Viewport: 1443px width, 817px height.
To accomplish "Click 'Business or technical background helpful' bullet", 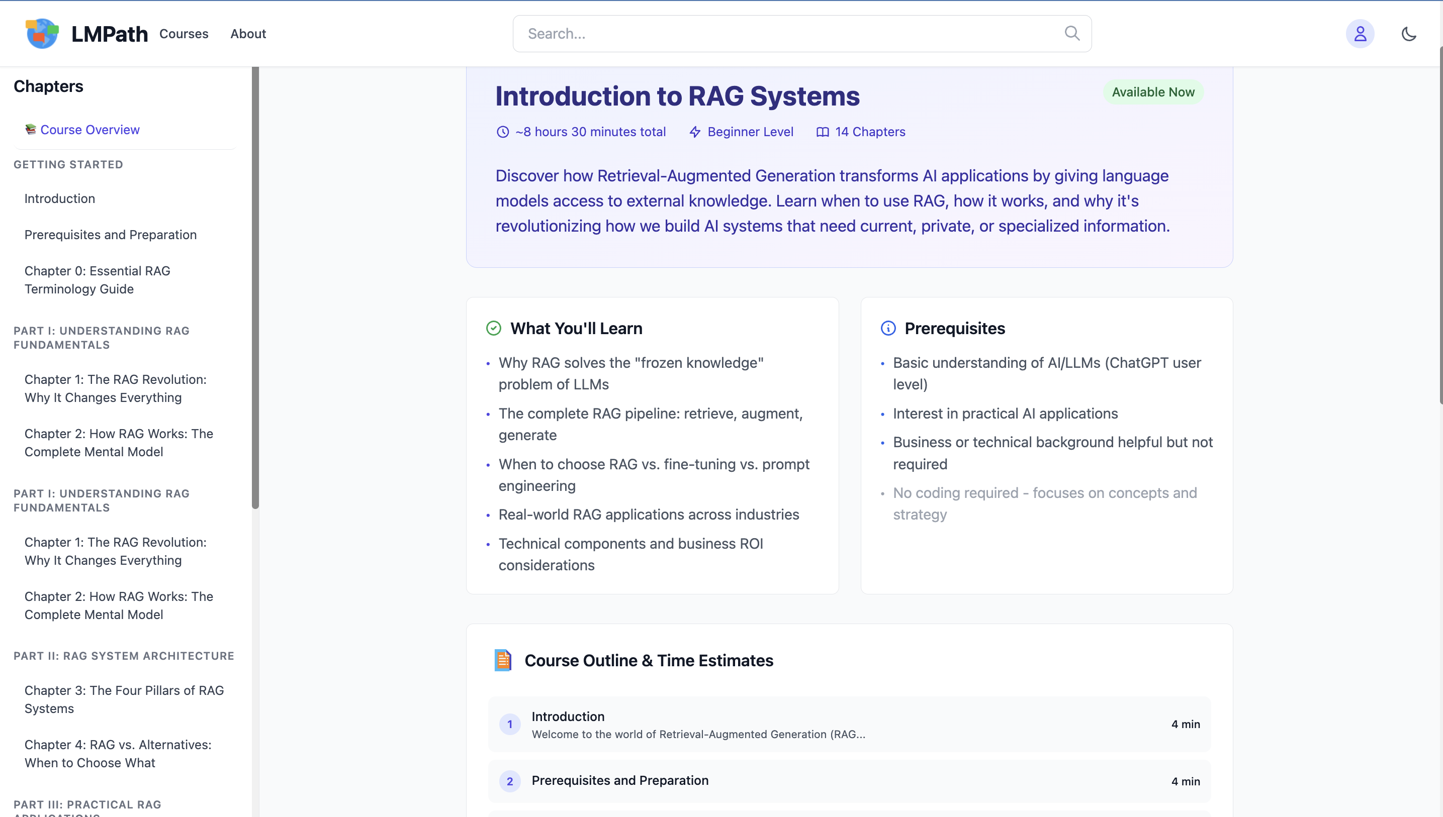I will 1053,453.
